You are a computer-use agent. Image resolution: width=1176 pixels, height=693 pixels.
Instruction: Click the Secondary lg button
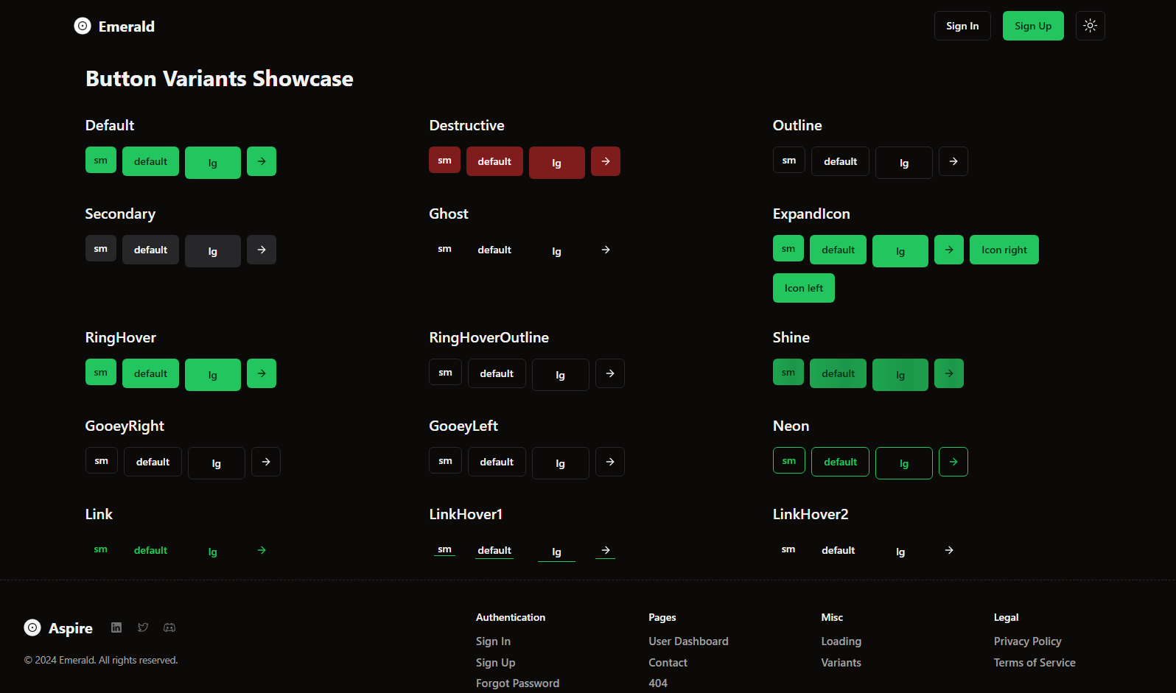(x=213, y=251)
